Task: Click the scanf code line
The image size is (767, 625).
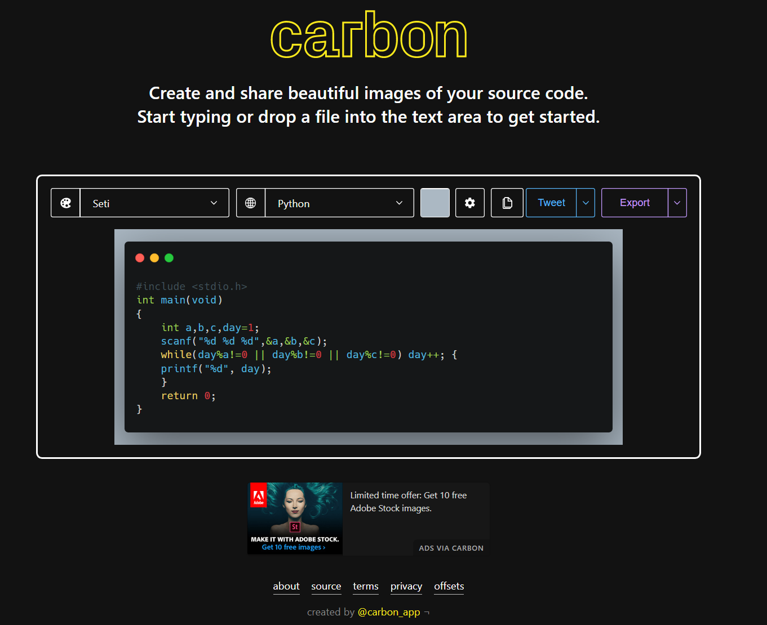Action: coord(243,341)
